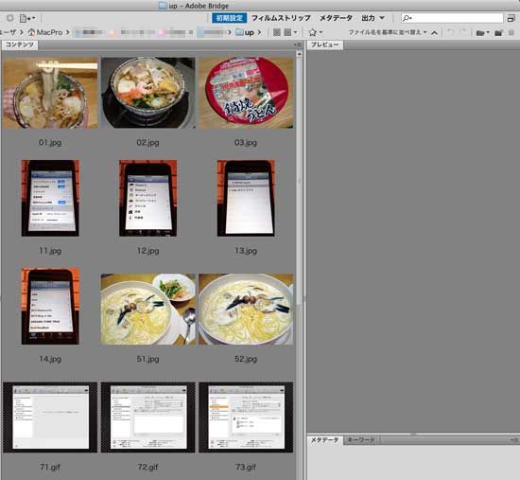Click the boomerang return icon in toolbar

[10, 18]
